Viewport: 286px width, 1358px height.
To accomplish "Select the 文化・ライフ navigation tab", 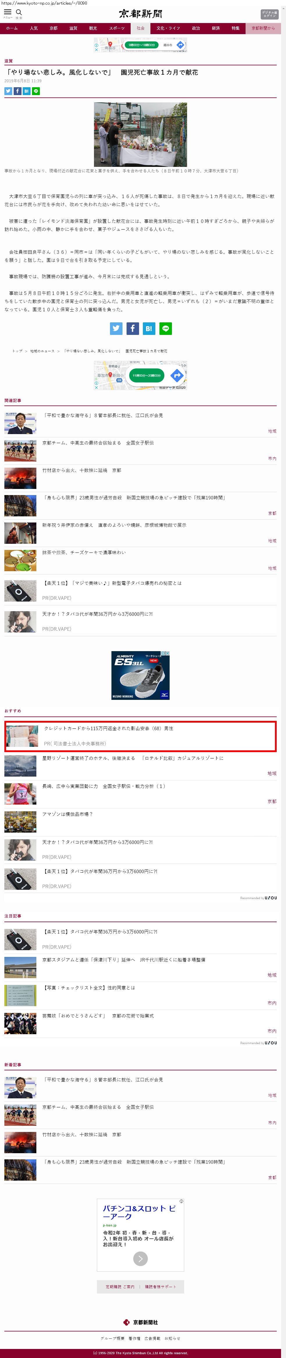I will click(168, 29).
